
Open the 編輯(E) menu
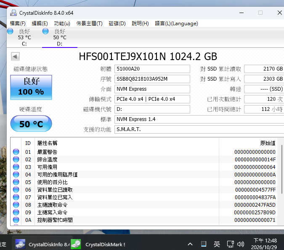40,24
